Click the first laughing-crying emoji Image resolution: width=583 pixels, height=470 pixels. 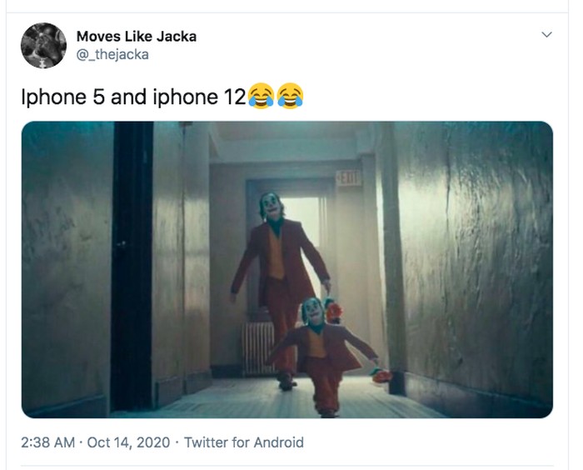point(261,96)
